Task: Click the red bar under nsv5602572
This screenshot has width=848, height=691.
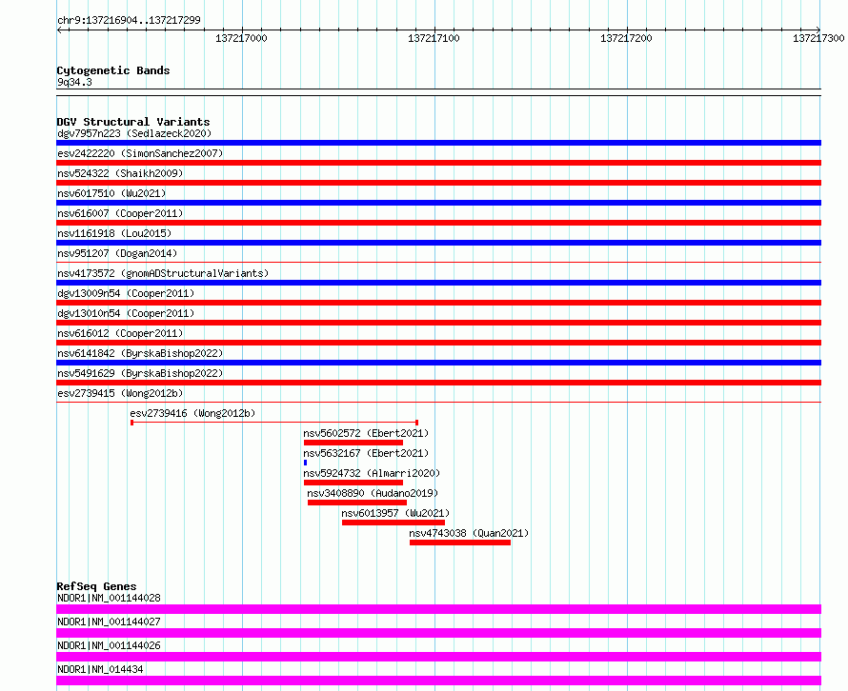Action: 353,443
